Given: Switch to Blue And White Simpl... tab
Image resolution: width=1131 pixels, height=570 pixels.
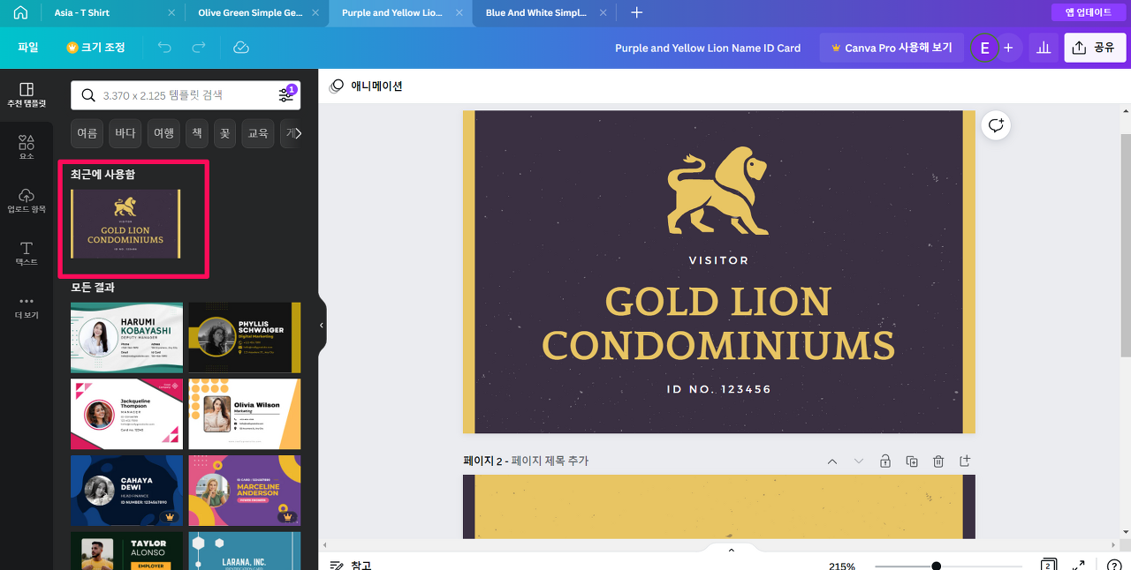Looking at the screenshot, I should click(537, 13).
